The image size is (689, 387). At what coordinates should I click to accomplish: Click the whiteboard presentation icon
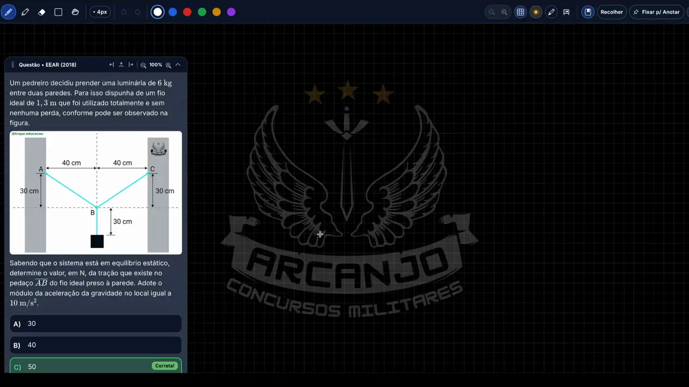coord(566,12)
